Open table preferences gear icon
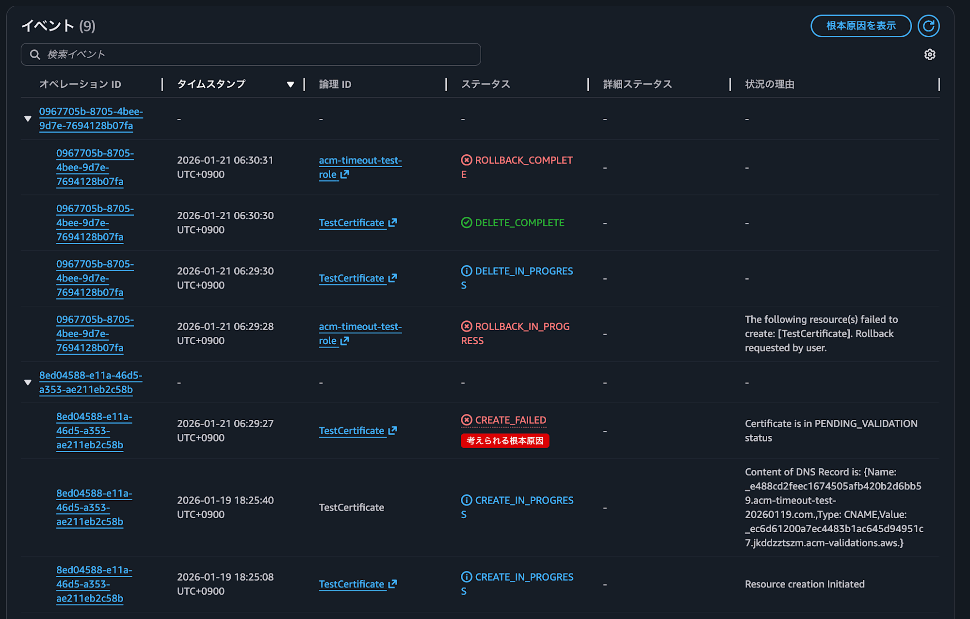This screenshot has height=619, width=970. (x=929, y=54)
